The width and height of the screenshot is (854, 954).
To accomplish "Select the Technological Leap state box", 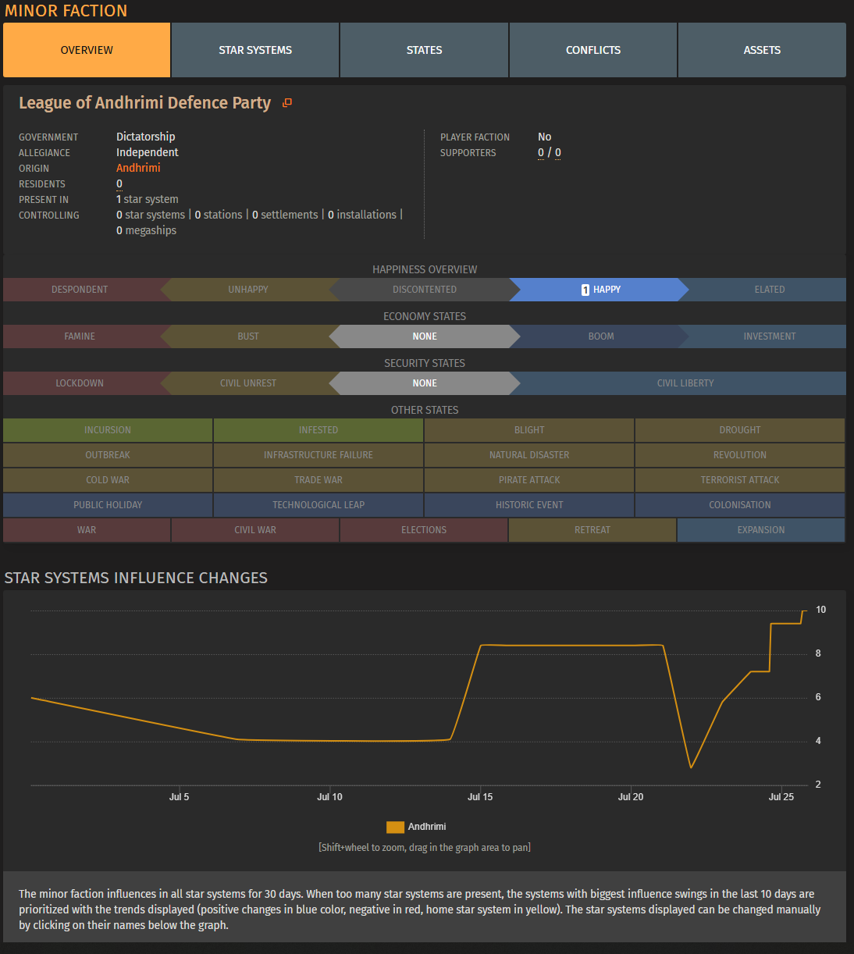I will point(318,505).
